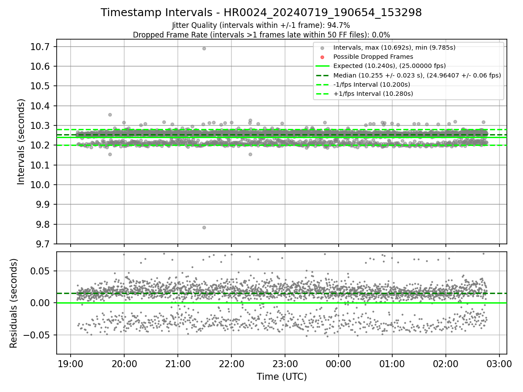
Task: Click the 'Residuals (seconds)' y-axis label
Action: [x=14, y=303]
